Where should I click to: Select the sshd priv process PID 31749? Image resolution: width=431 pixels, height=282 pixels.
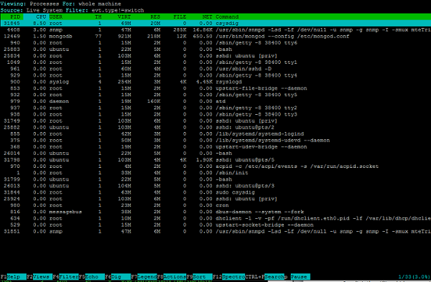215,121
